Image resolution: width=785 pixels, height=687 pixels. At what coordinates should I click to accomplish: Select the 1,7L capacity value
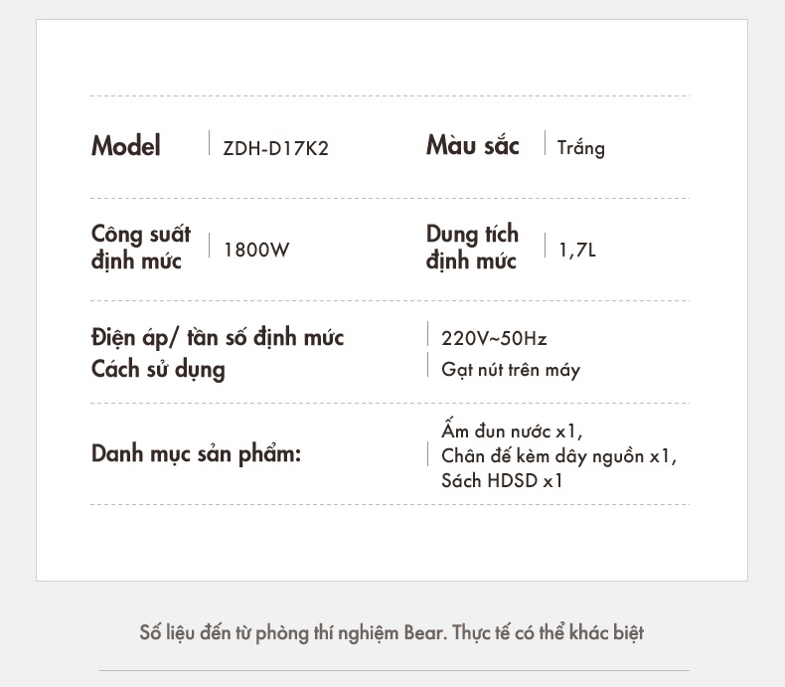(577, 250)
